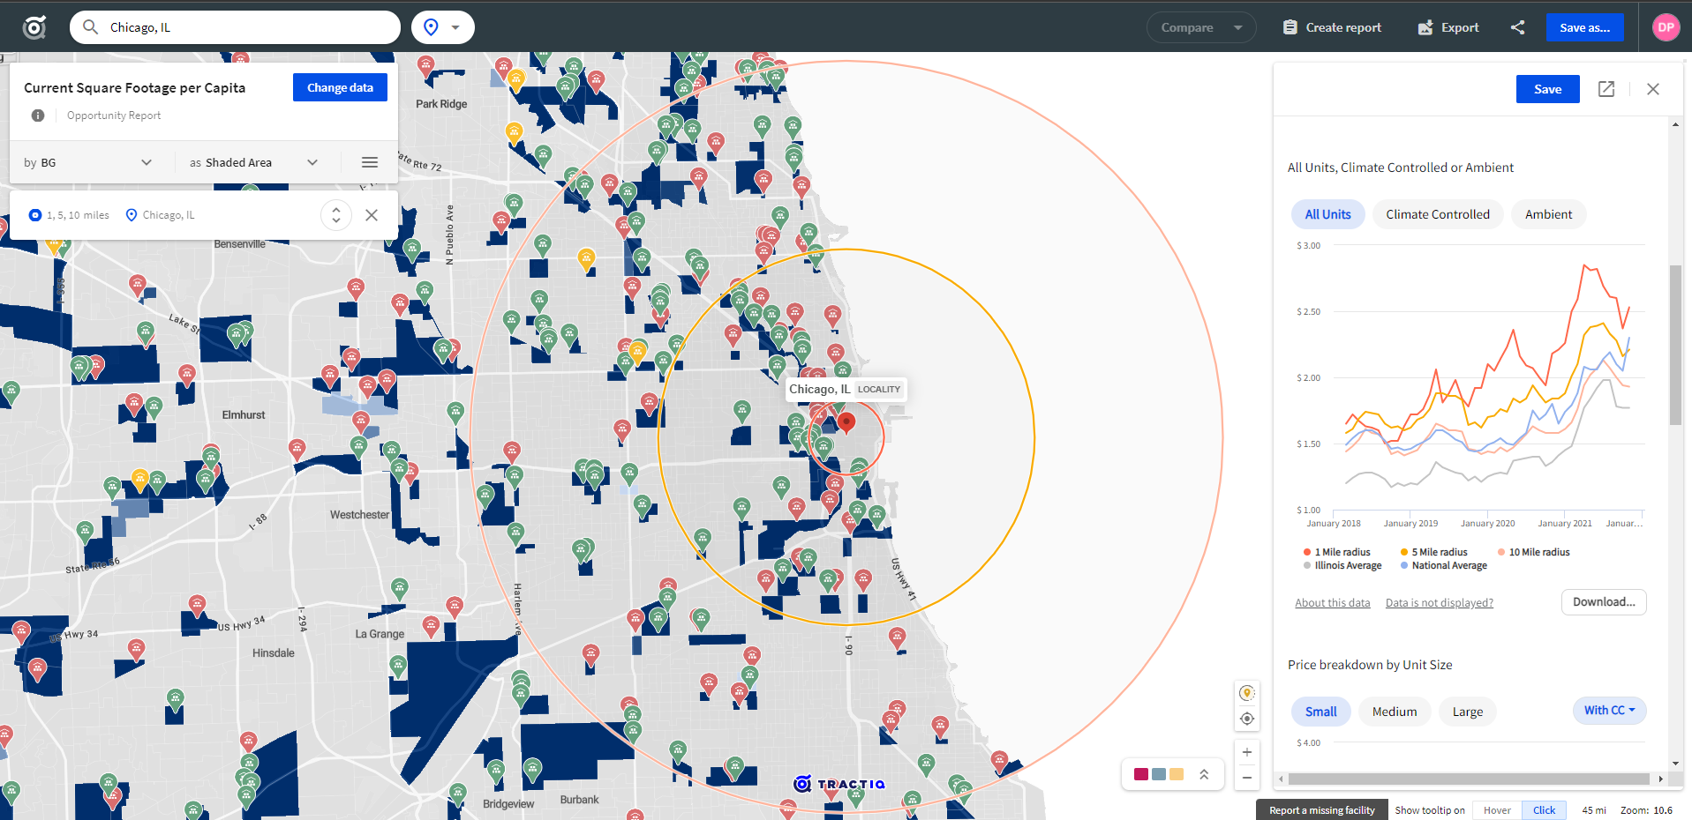Click Report a missing facility button

click(1321, 810)
